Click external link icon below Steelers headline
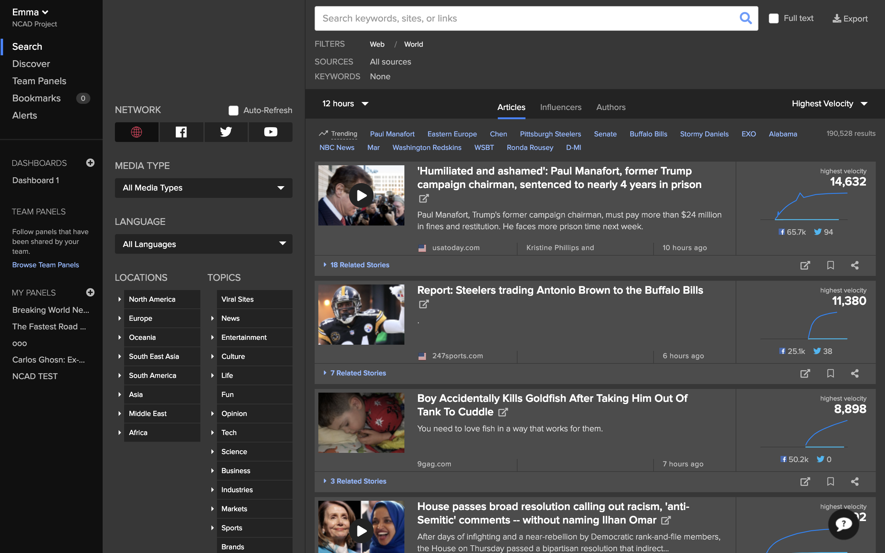The width and height of the screenshot is (885, 553). 423,304
